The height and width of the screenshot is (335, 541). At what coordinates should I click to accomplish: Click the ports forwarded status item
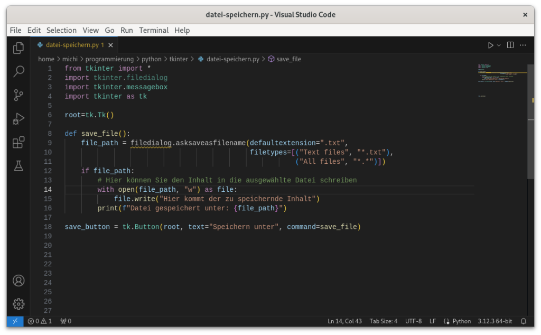[66, 321]
